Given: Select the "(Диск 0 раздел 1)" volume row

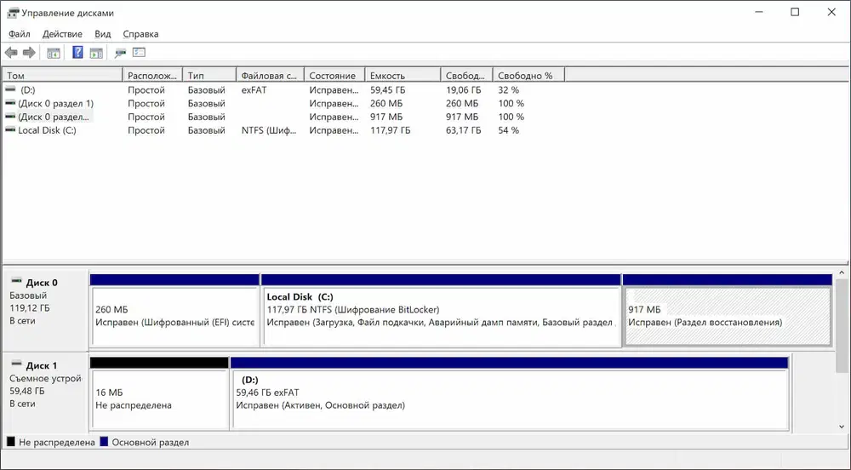Looking at the screenshot, I should click(55, 104).
